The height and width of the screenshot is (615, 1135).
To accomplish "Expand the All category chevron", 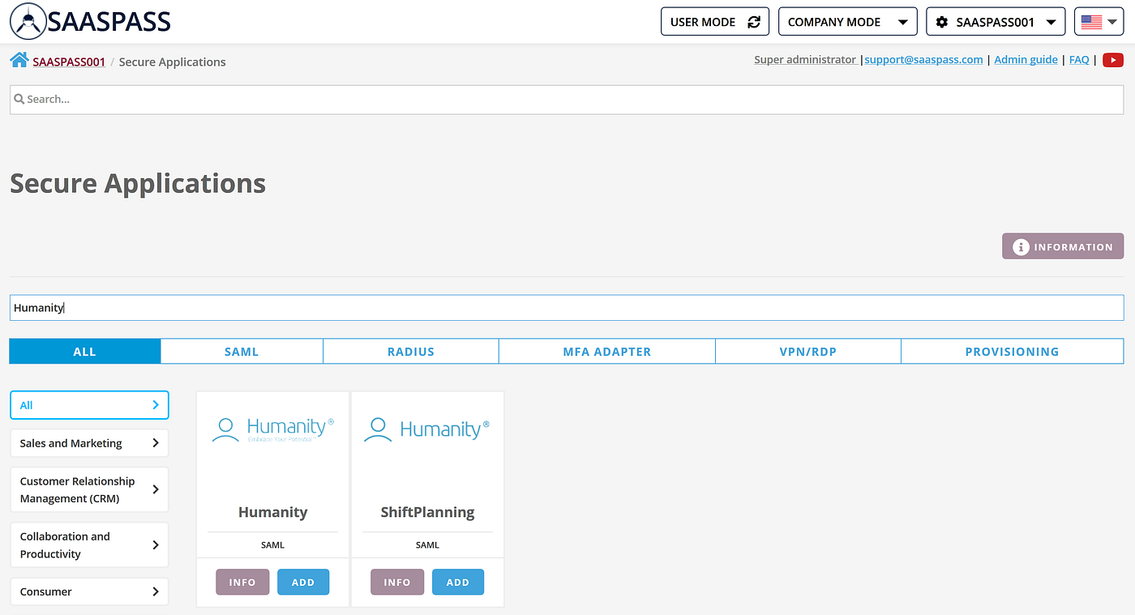I will pyautogui.click(x=156, y=405).
